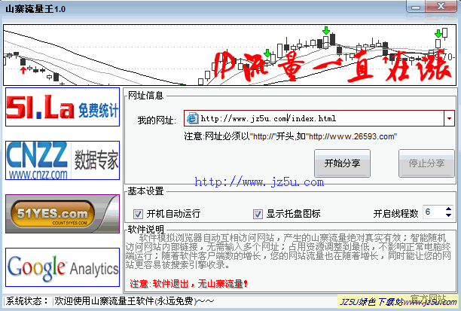
Task: Increase thread count with up arrow
Action: 448,209
